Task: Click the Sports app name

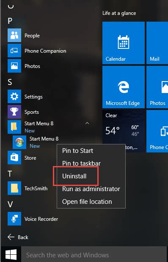Action: point(32,112)
